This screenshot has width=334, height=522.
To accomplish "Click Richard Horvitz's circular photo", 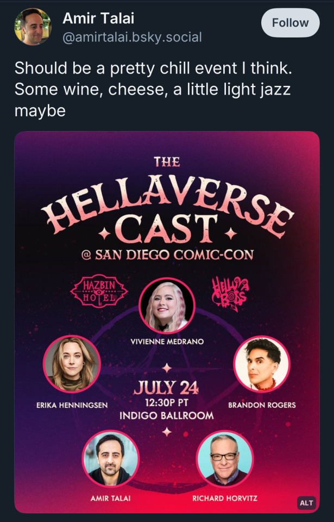I will [x=224, y=459].
